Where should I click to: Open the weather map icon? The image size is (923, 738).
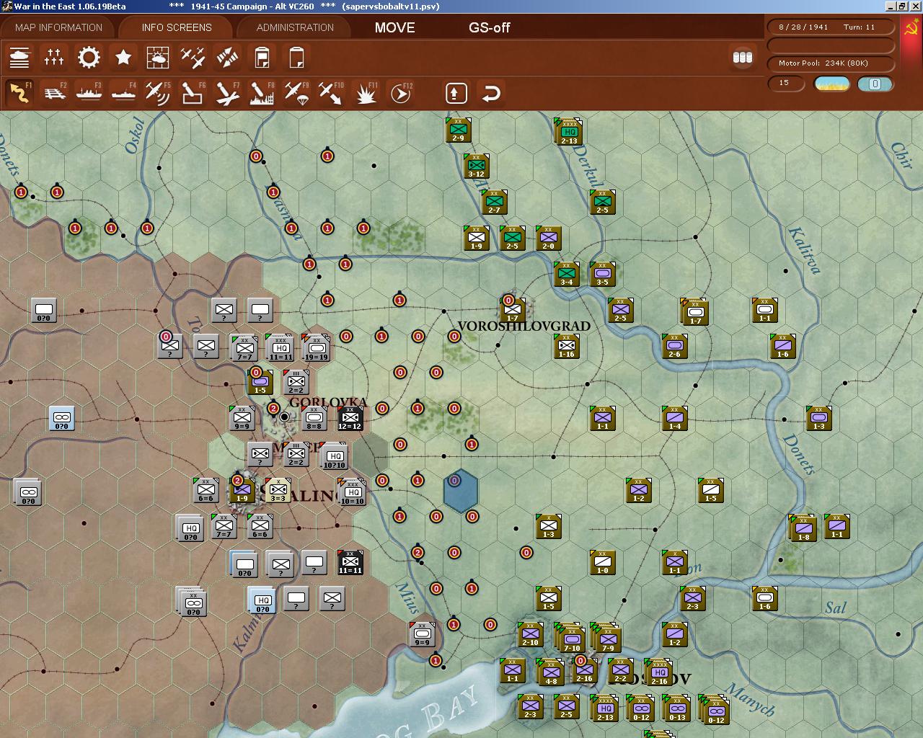click(x=158, y=57)
